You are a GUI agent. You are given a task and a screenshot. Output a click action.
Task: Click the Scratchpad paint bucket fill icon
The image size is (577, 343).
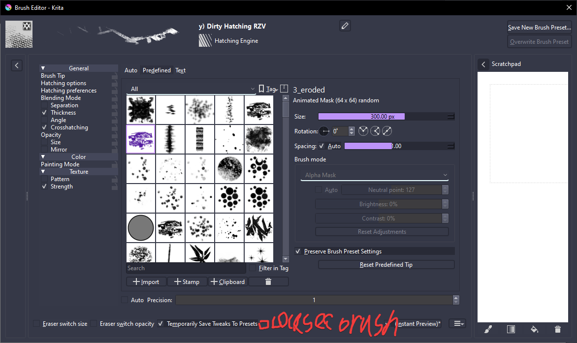point(534,329)
